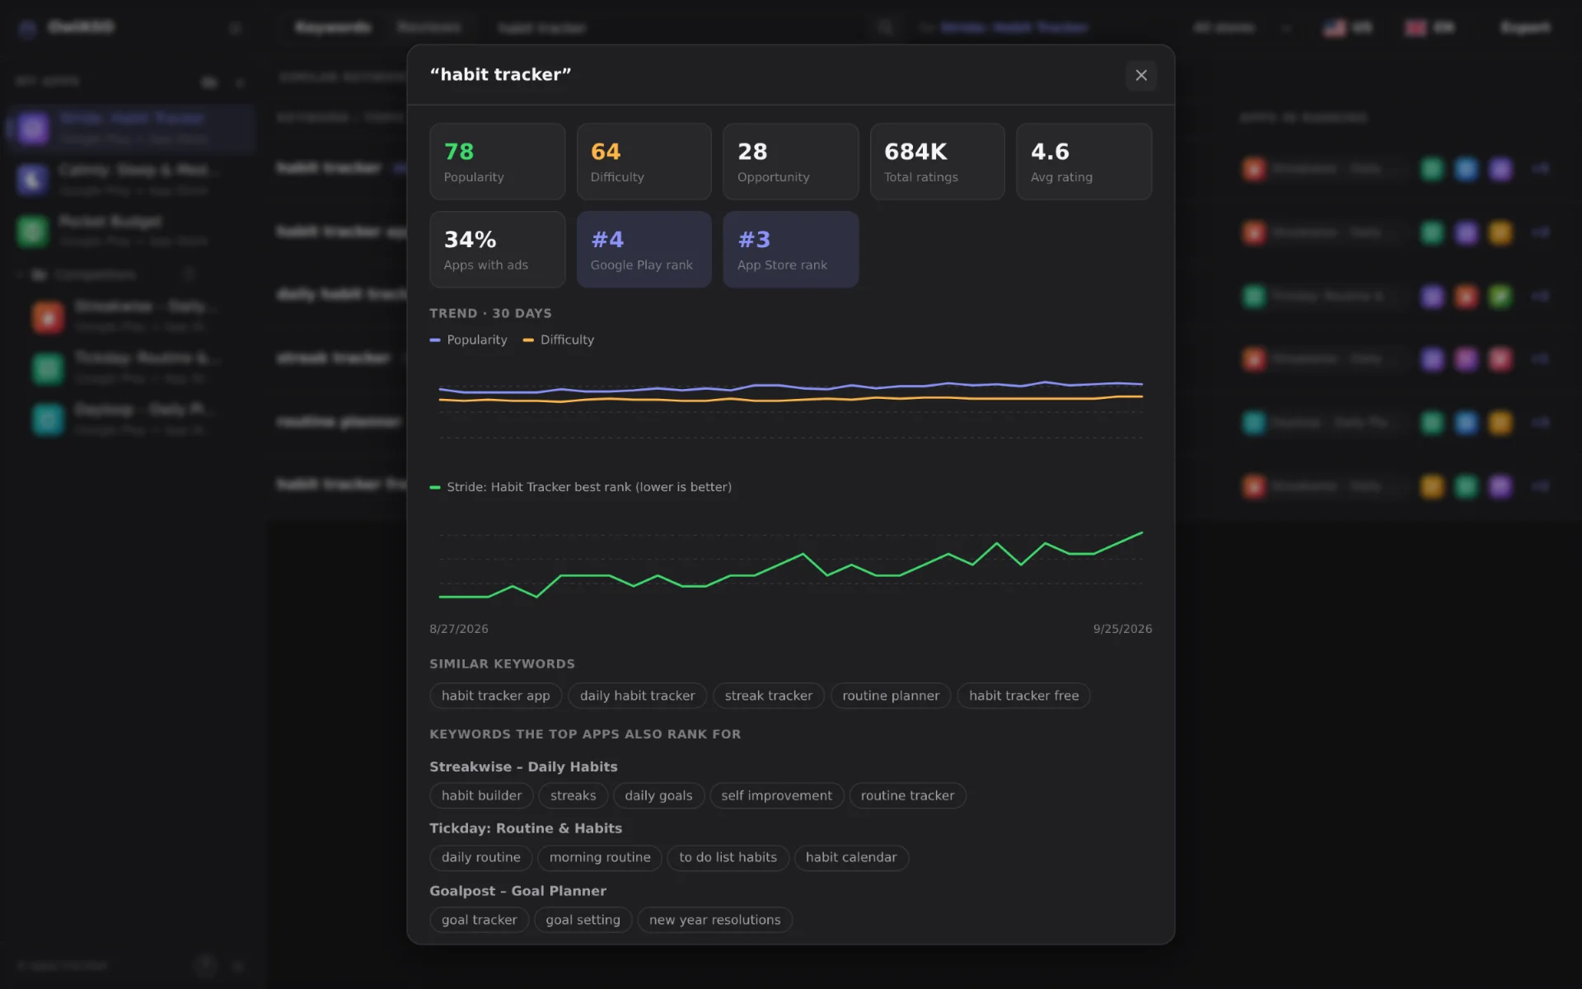Viewport: 1582px width, 989px height.
Task: Click the 34% Apps with ads card
Action: (x=497, y=250)
